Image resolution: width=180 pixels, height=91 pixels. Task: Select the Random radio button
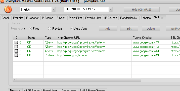point(50,29)
